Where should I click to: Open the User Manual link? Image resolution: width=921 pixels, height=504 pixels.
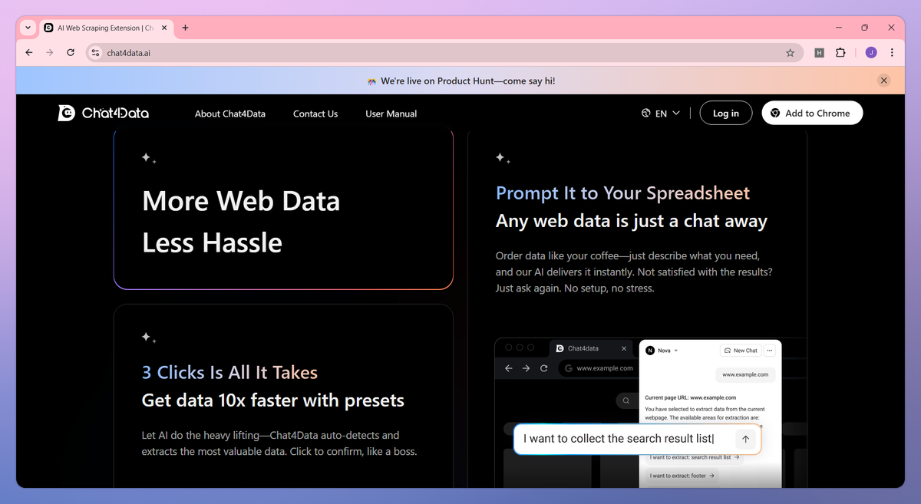(x=391, y=114)
